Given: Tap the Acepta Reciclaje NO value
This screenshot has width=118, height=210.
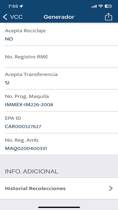Looking at the screenshot, I should click(9, 39).
